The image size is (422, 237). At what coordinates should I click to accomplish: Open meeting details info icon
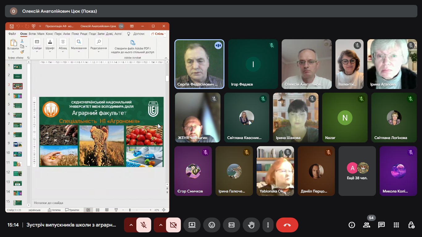[352, 225]
